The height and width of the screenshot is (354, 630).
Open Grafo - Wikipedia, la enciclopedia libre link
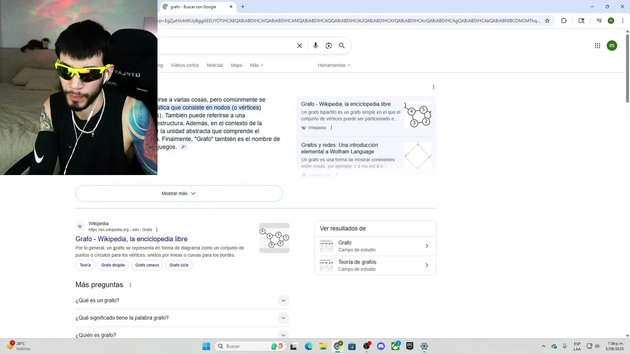[131, 239]
